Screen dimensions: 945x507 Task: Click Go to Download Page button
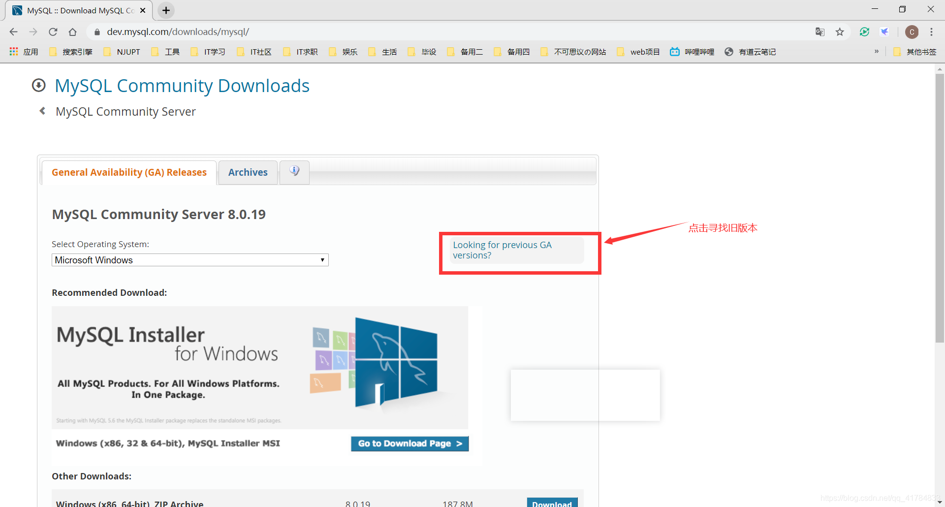click(x=409, y=444)
